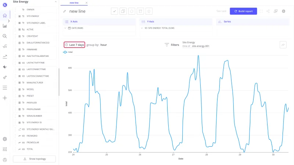The height and width of the screenshot is (165, 294).
Task: Click the Filters label
Action: click(175, 45)
